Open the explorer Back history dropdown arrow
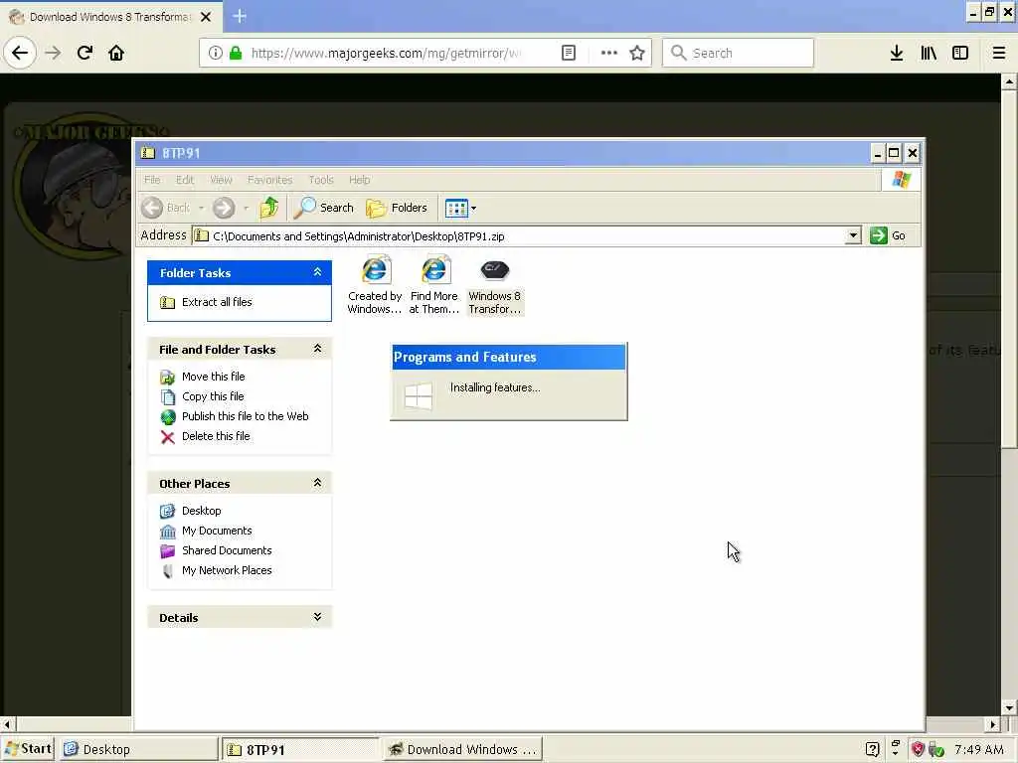This screenshot has height=763, width=1018. point(201,209)
